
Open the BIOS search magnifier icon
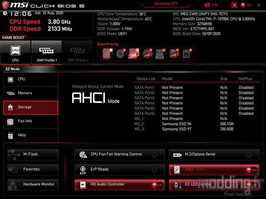click(234, 5)
